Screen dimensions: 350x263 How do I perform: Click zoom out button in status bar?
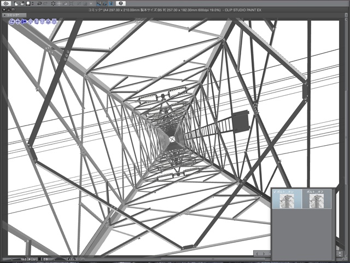click(29, 259)
